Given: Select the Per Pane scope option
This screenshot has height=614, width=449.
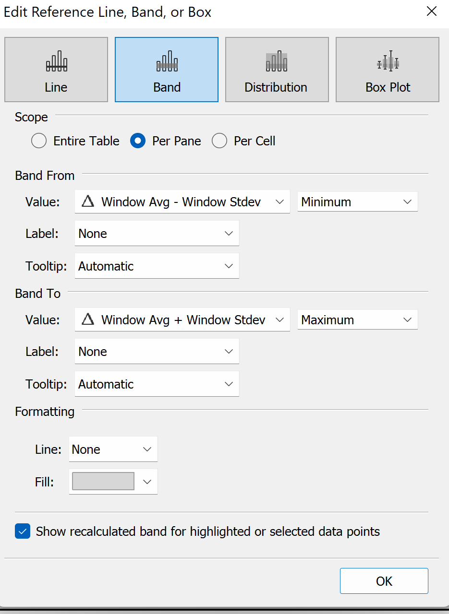Looking at the screenshot, I should pos(138,141).
